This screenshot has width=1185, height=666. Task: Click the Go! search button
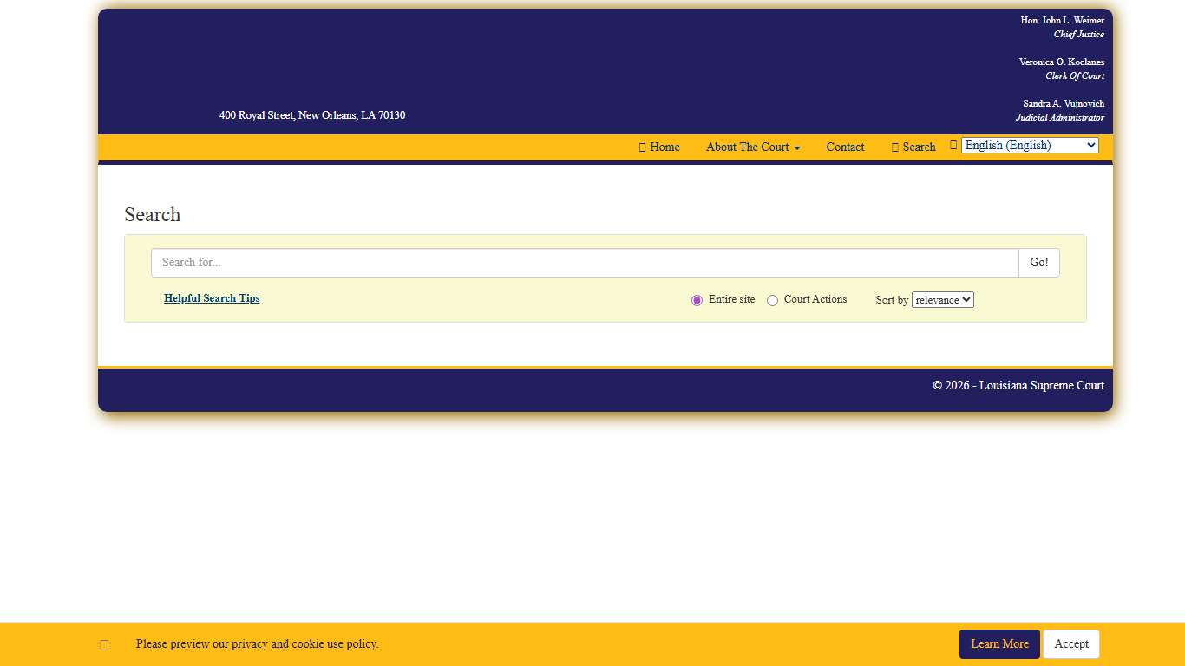1038,262
